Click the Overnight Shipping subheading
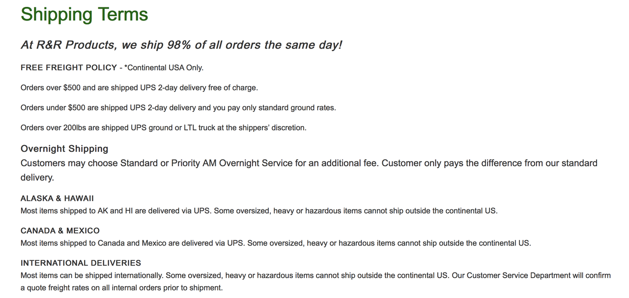 coord(64,149)
